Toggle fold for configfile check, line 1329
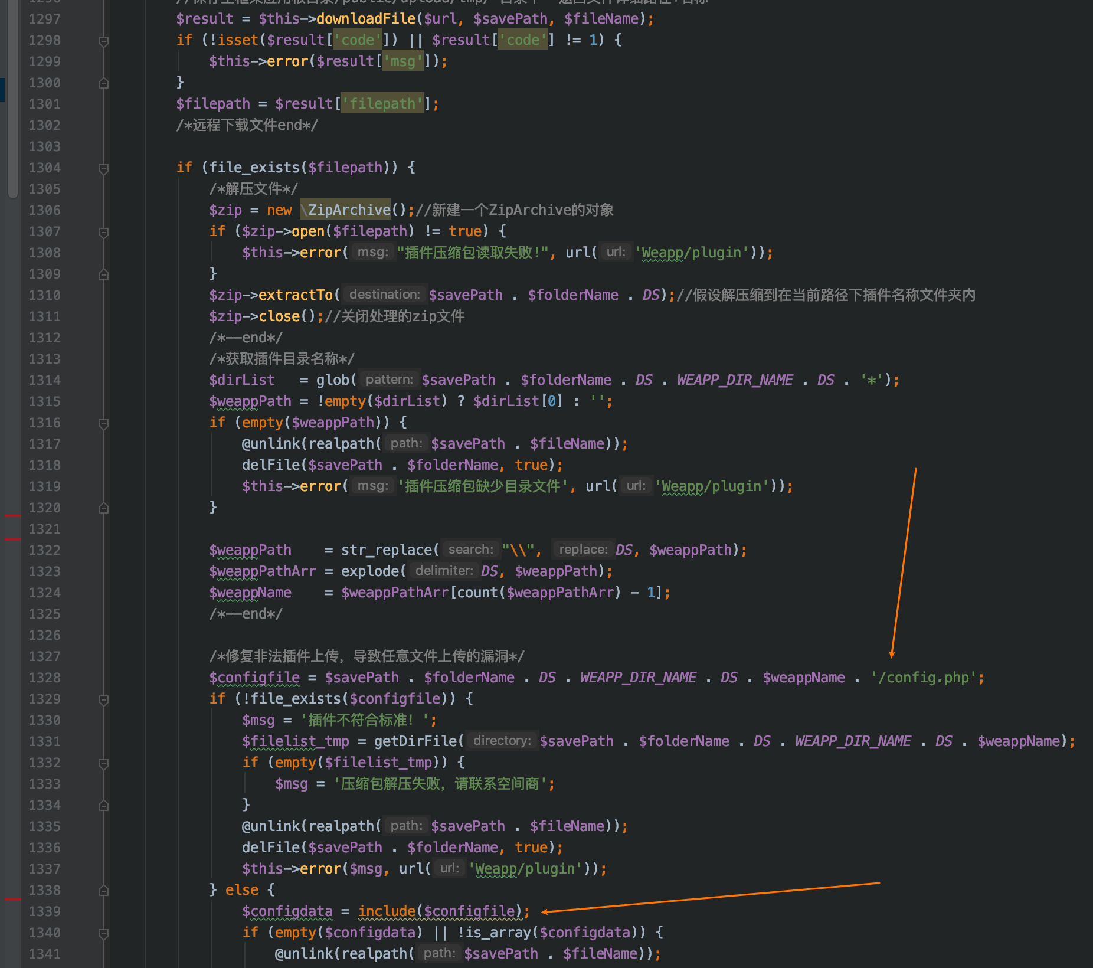The height and width of the screenshot is (968, 1093). pyautogui.click(x=104, y=700)
